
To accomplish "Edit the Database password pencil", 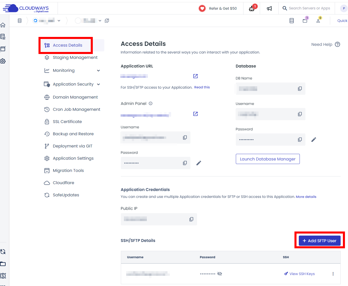I will [x=314, y=140].
